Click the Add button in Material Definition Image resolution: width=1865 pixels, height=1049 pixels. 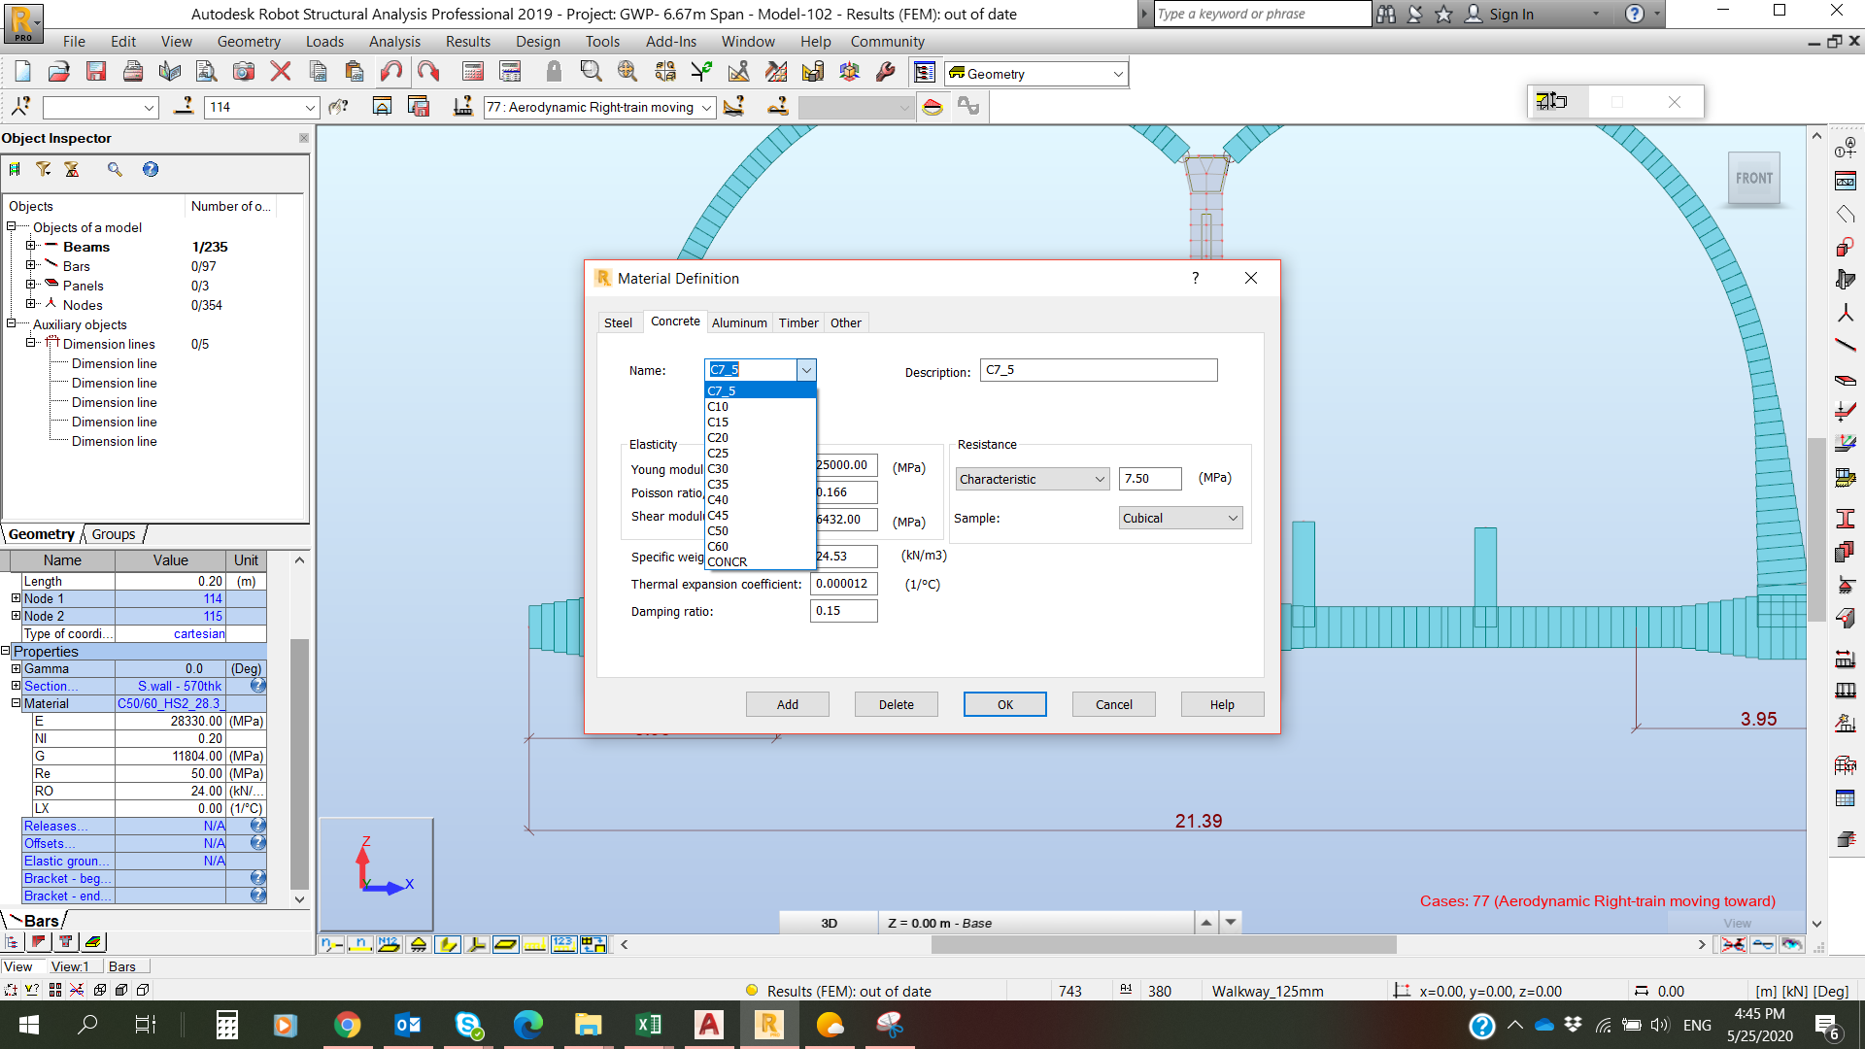pyautogui.click(x=788, y=704)
